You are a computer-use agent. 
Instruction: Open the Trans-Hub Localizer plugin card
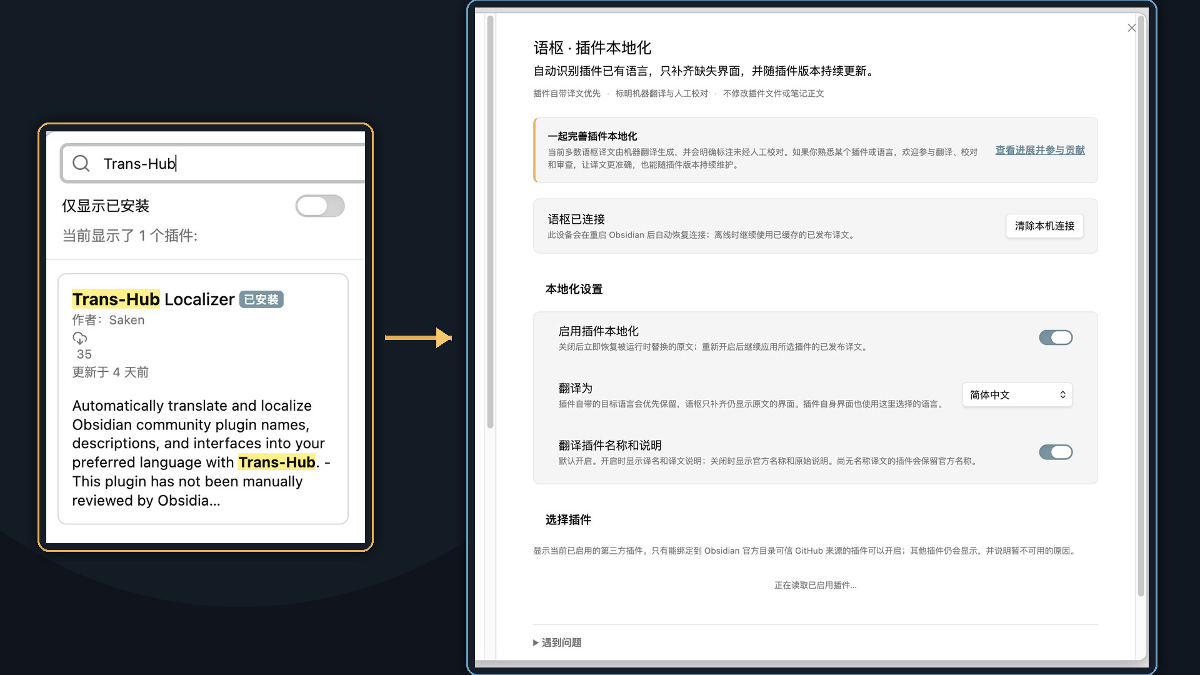(203, 399)
